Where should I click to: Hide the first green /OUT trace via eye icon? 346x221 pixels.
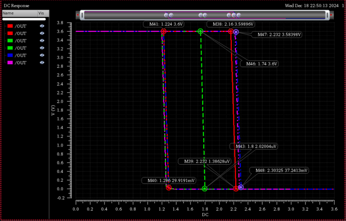pyautogui.click(x=42, y=40)
